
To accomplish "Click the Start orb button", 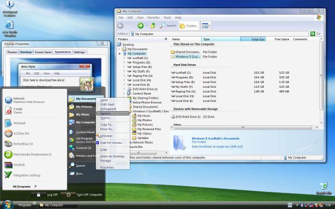I will [7, 205].
